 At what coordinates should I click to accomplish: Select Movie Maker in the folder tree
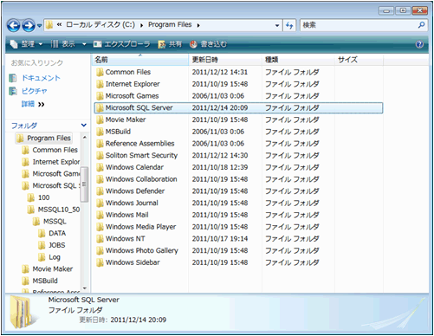pos(48,269)
